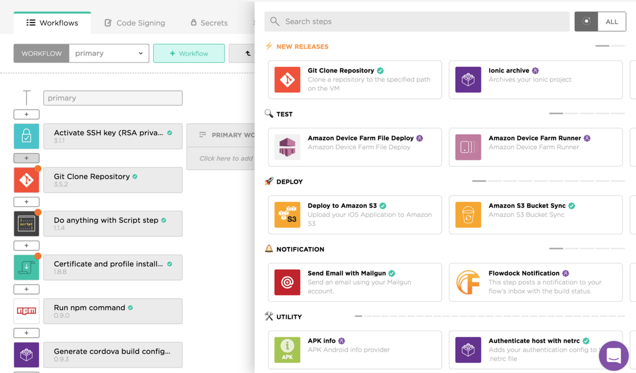
Task: Add the Amazon Device Farm Runner card
Action: point(536,147)
